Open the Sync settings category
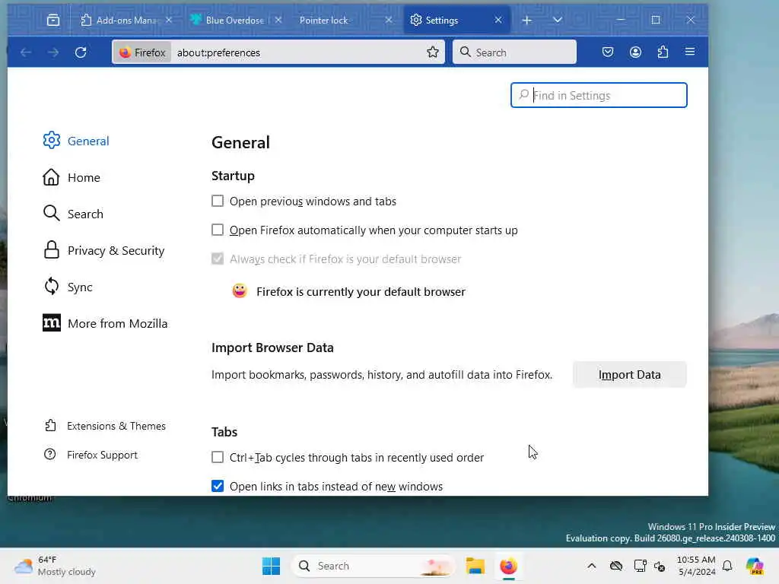This screenshot has height=584, width=779. [x=68, y=287]
